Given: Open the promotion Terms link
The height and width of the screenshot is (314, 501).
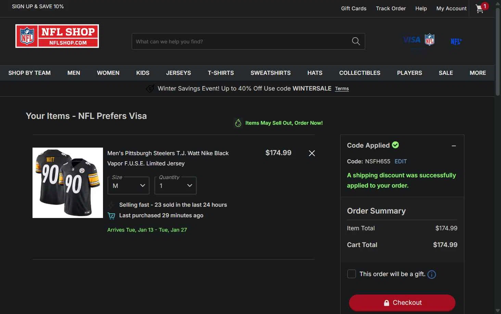Looking at the screenshot, I should [x=342, y=88].
